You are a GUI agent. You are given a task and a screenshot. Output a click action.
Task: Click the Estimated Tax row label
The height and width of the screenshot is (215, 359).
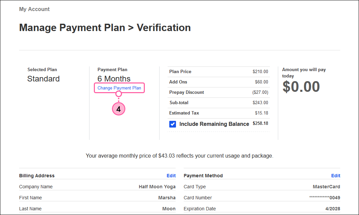184,113
